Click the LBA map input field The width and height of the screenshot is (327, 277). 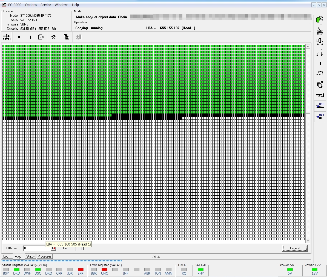point(37,248)
